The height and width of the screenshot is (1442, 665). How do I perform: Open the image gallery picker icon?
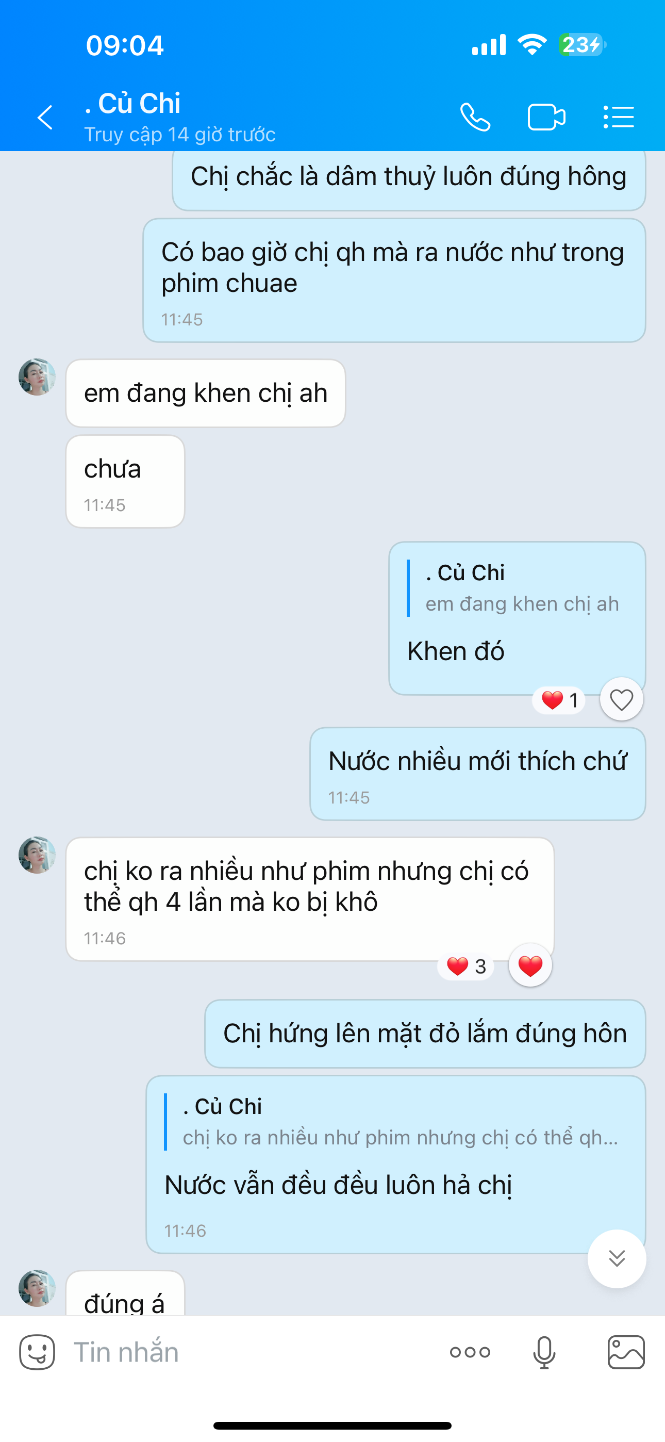[x=626, y=1352]
